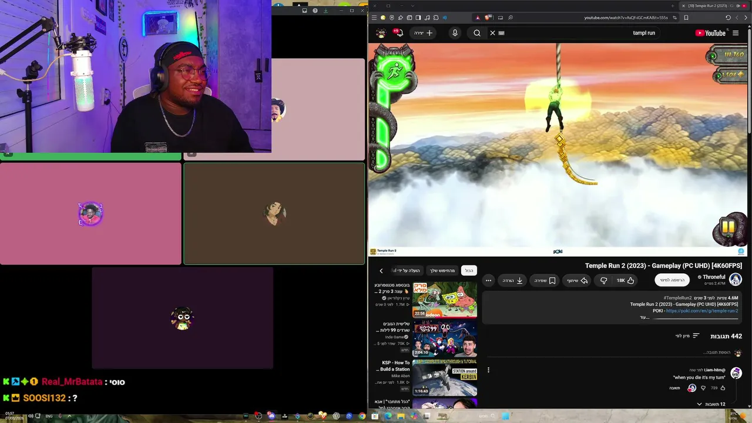The image size is (752, 423).
Task: Open the SpongeBob related video thumbnail
Action: (445, 300)
